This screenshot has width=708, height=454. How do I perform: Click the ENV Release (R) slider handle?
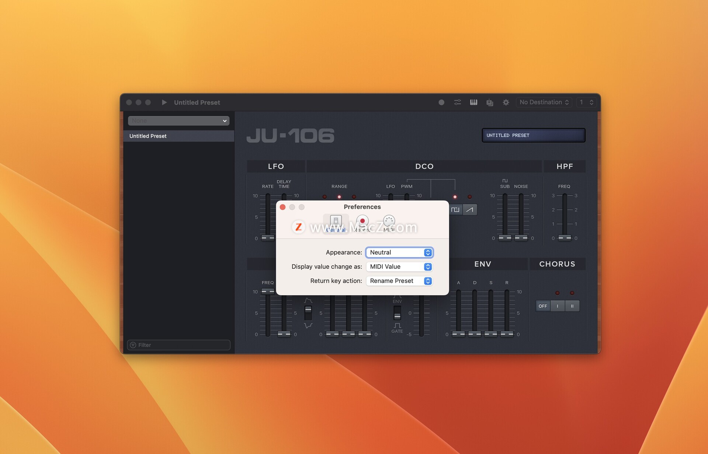coord(507,334)
